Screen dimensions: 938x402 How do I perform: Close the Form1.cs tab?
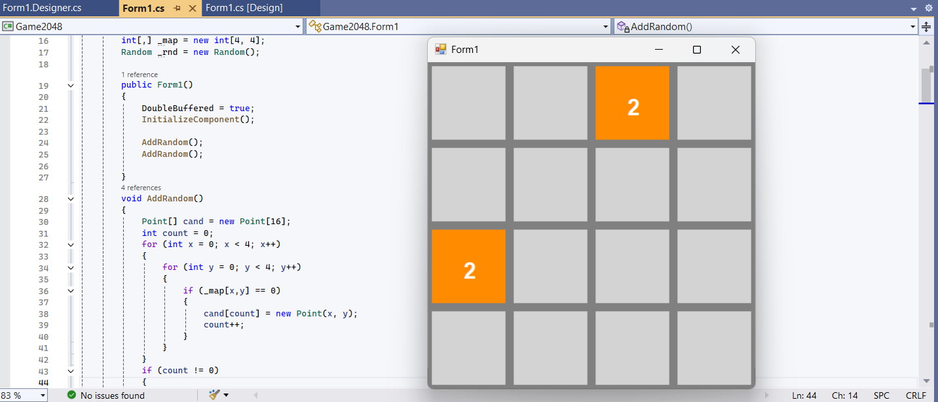coord(192,8)
